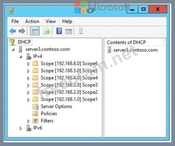Click the DHCP app icon in title bar
This screenshot has height=146, width=175.
11,11
